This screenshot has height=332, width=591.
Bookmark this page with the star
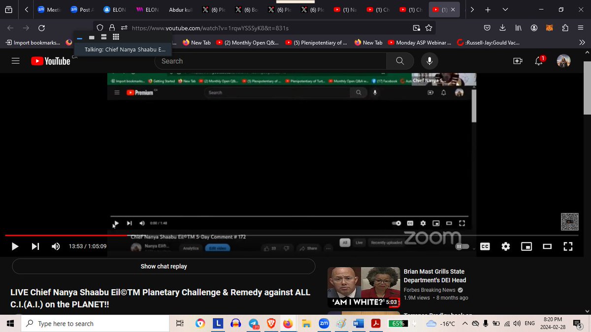[428, 28]
